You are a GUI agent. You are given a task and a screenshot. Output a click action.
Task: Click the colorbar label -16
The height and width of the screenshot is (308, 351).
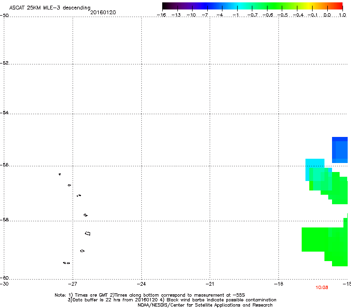tap(161, 15)
